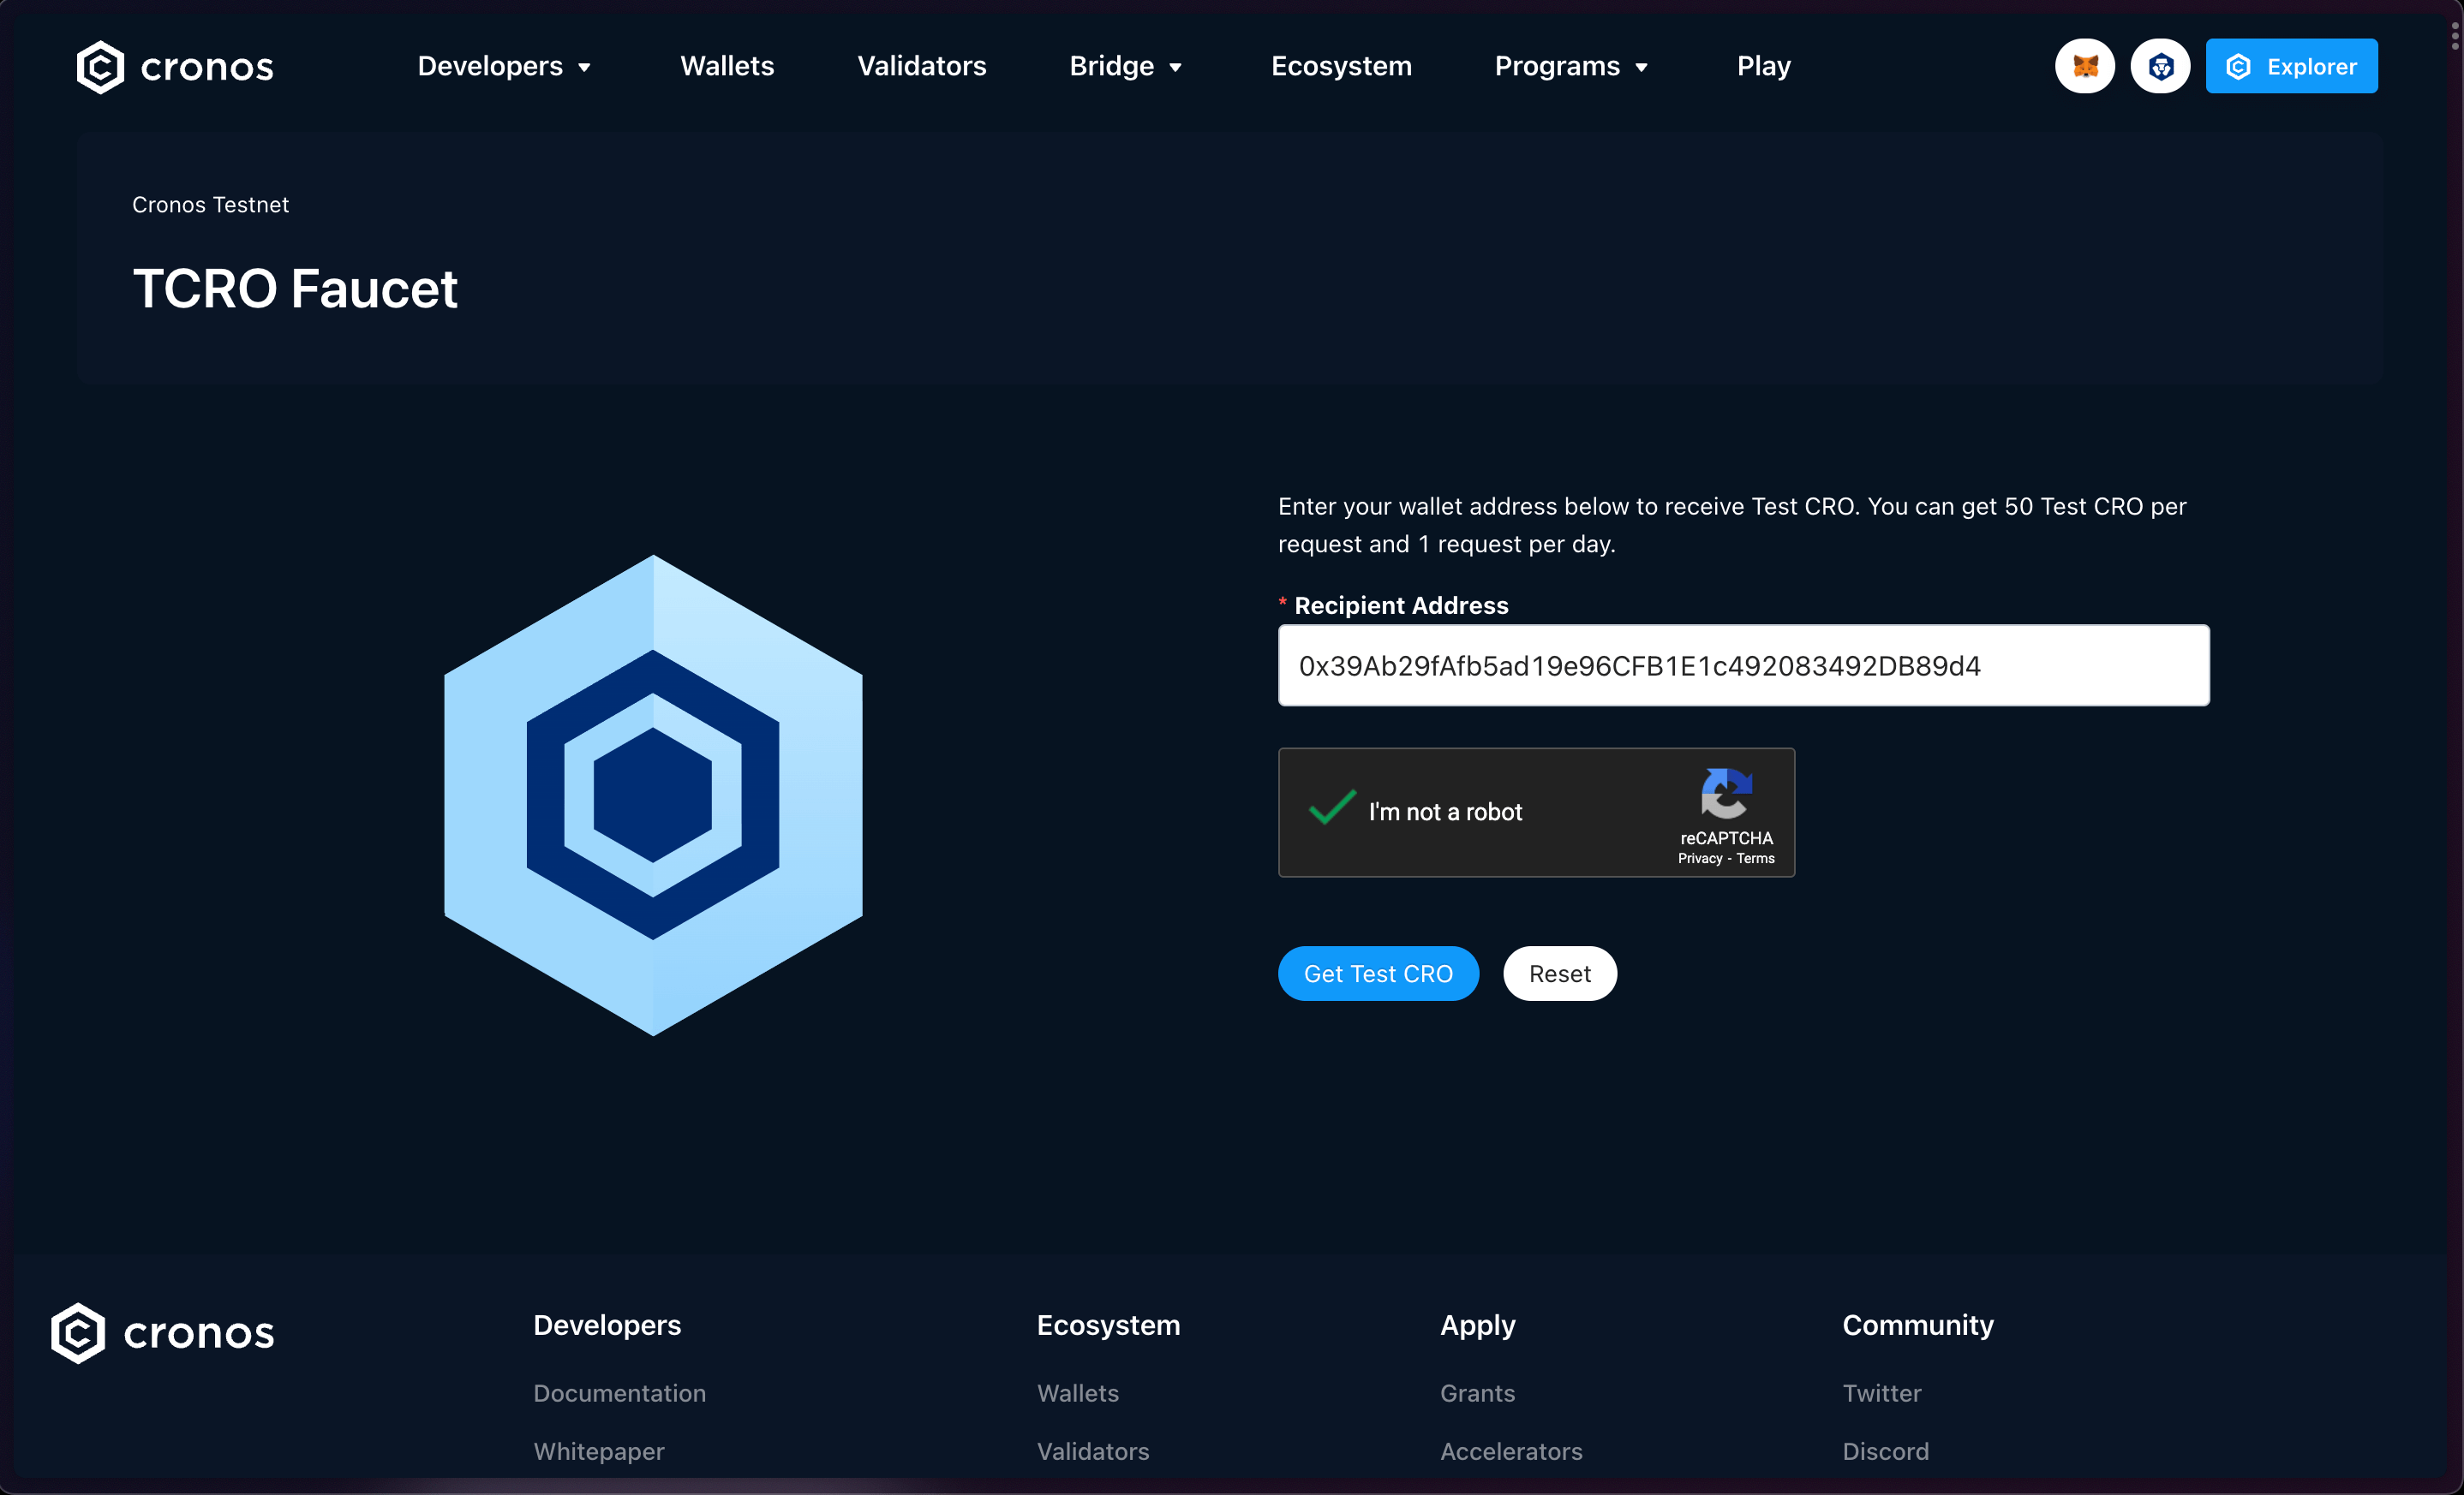Click the footer Ecosystem heading
The width and height of the screenshot is (2464, 1495).
(x=1108, y=1325)
